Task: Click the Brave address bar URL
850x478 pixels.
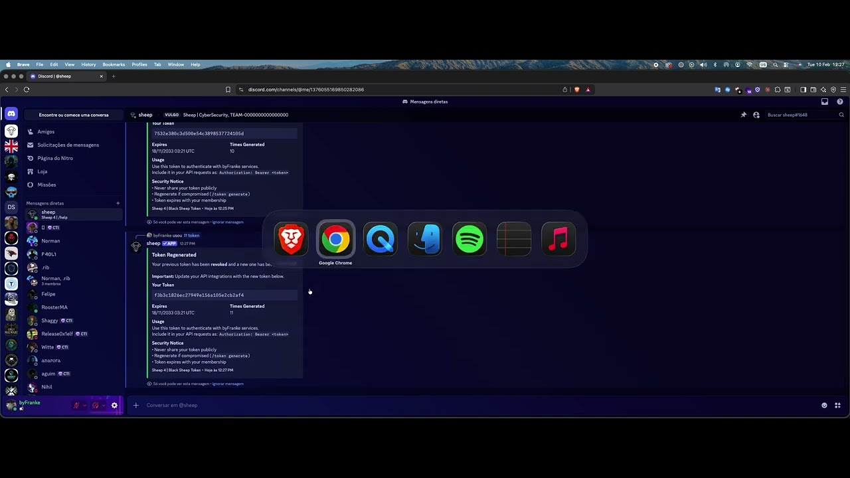Action: pos(306,90)
